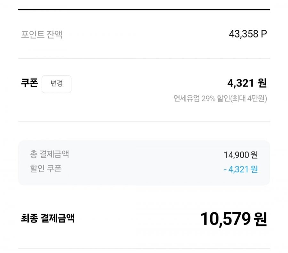Click the blue -4,321 원 discount value
The height and width of the screenshot is (253, 288).
point(241,169)
